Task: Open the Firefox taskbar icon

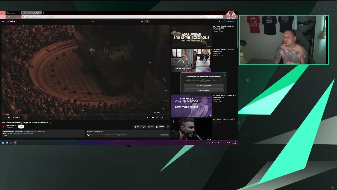Action: coord(15,143)
